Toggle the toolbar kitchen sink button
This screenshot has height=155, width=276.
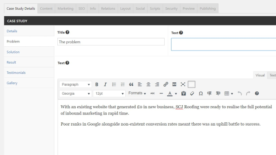(x=192, y=85)
